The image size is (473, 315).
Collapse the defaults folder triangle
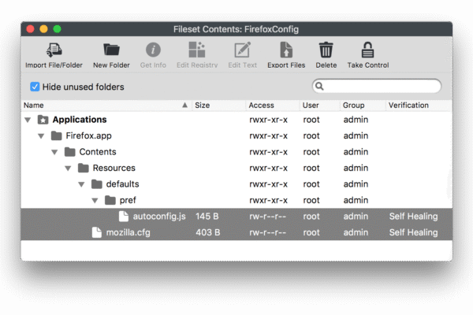click(81, 184)
